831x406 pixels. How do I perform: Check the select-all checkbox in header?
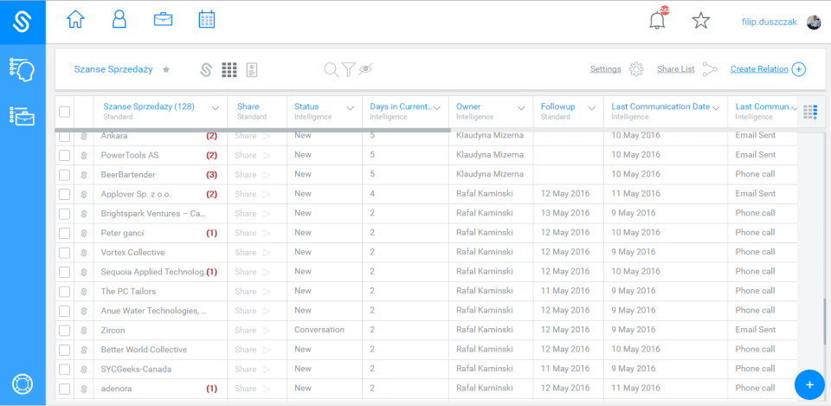pyautogui.click(x=65, y=112)
